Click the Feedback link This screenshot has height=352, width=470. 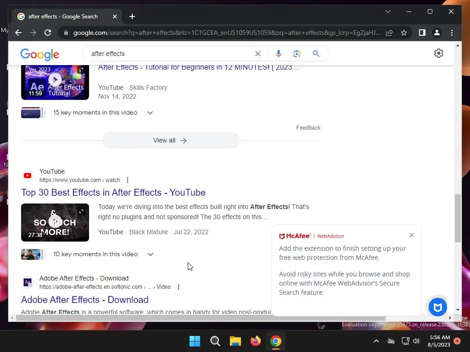(x=308, y=128)
